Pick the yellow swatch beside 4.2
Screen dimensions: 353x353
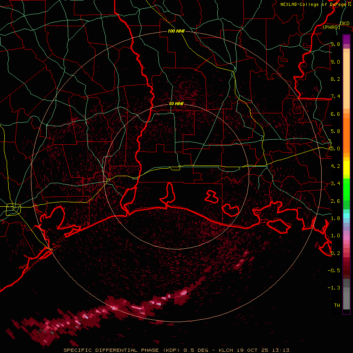346,168
